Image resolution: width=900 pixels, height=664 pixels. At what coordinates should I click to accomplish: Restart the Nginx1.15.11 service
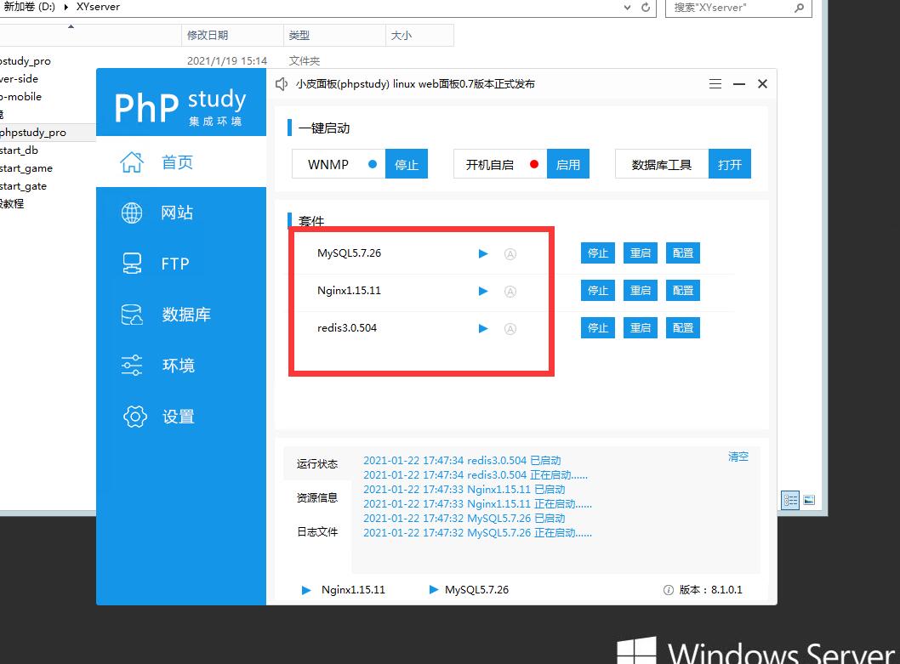pyautogui.click(x=641, y=291)
